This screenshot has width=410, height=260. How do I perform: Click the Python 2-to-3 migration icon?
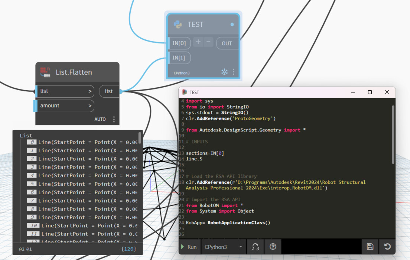255,247
